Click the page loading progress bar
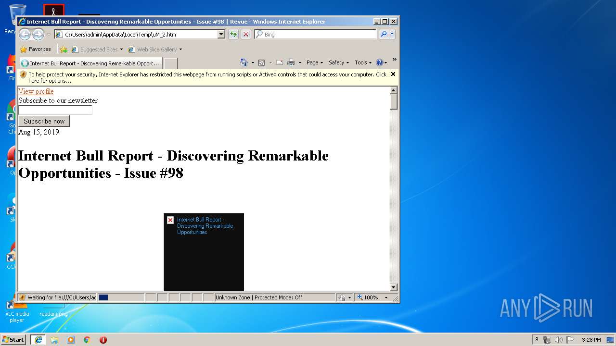Viewport: 616px width, 346px height. (121, 297)
